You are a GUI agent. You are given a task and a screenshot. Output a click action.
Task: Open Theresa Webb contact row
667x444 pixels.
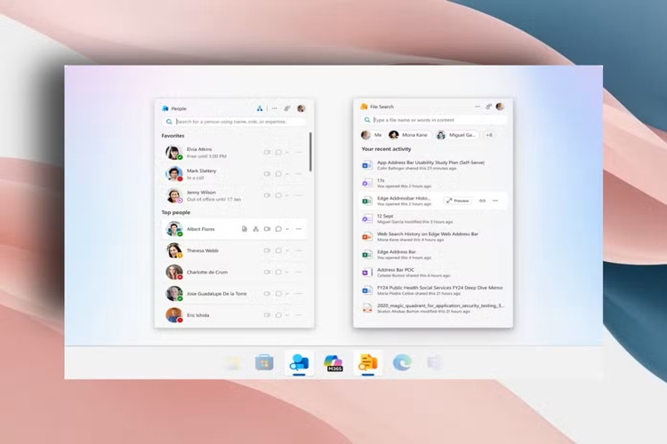(235, 250)
